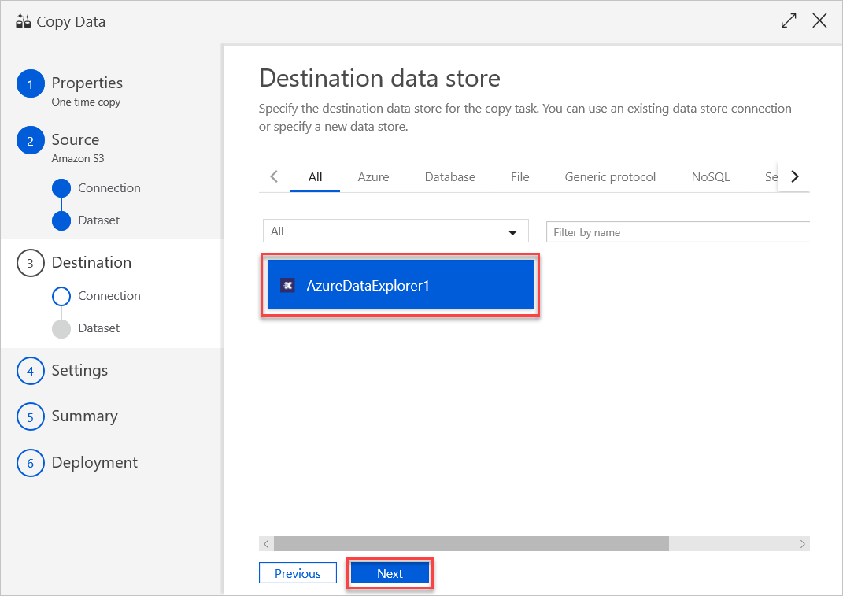Select the Destination step circle
Viewport: 843px width, 596px height.
click(x=30, y=262)
